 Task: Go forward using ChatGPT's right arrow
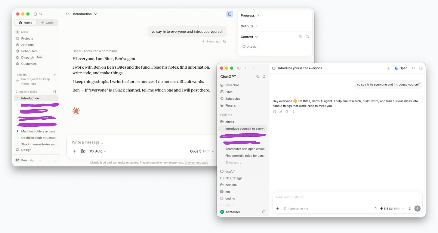[x=253, y=68]
